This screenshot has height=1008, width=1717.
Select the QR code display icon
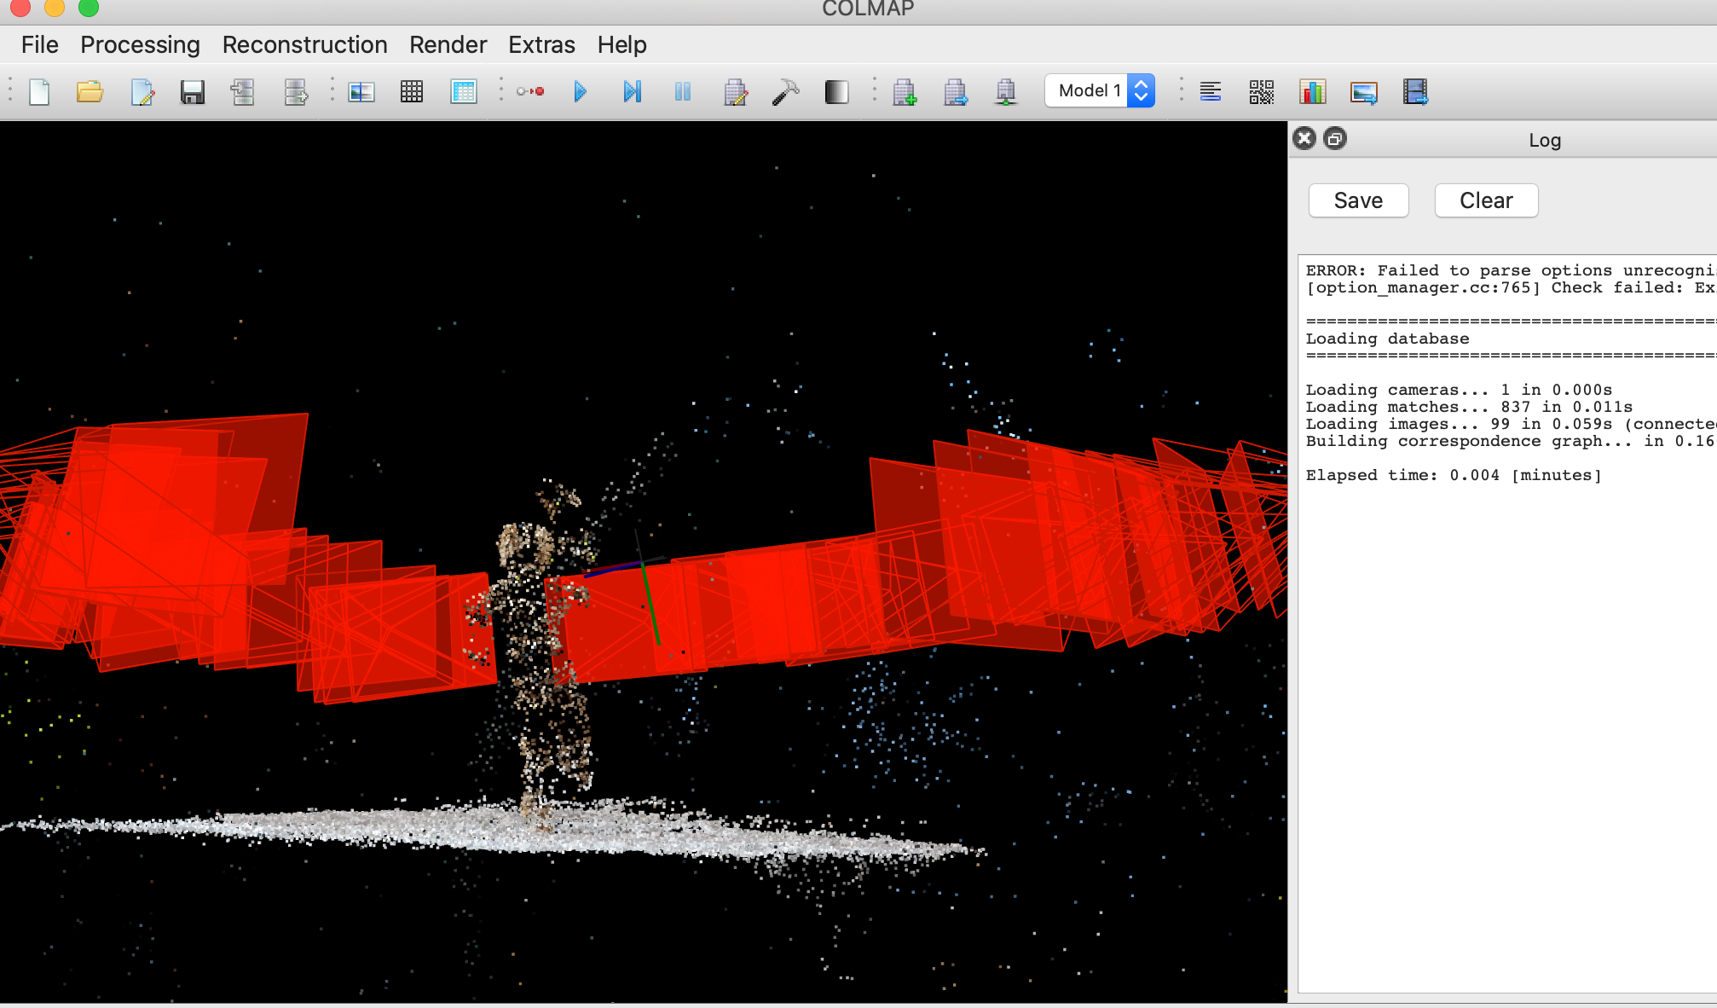click(x=1259, y=91)
